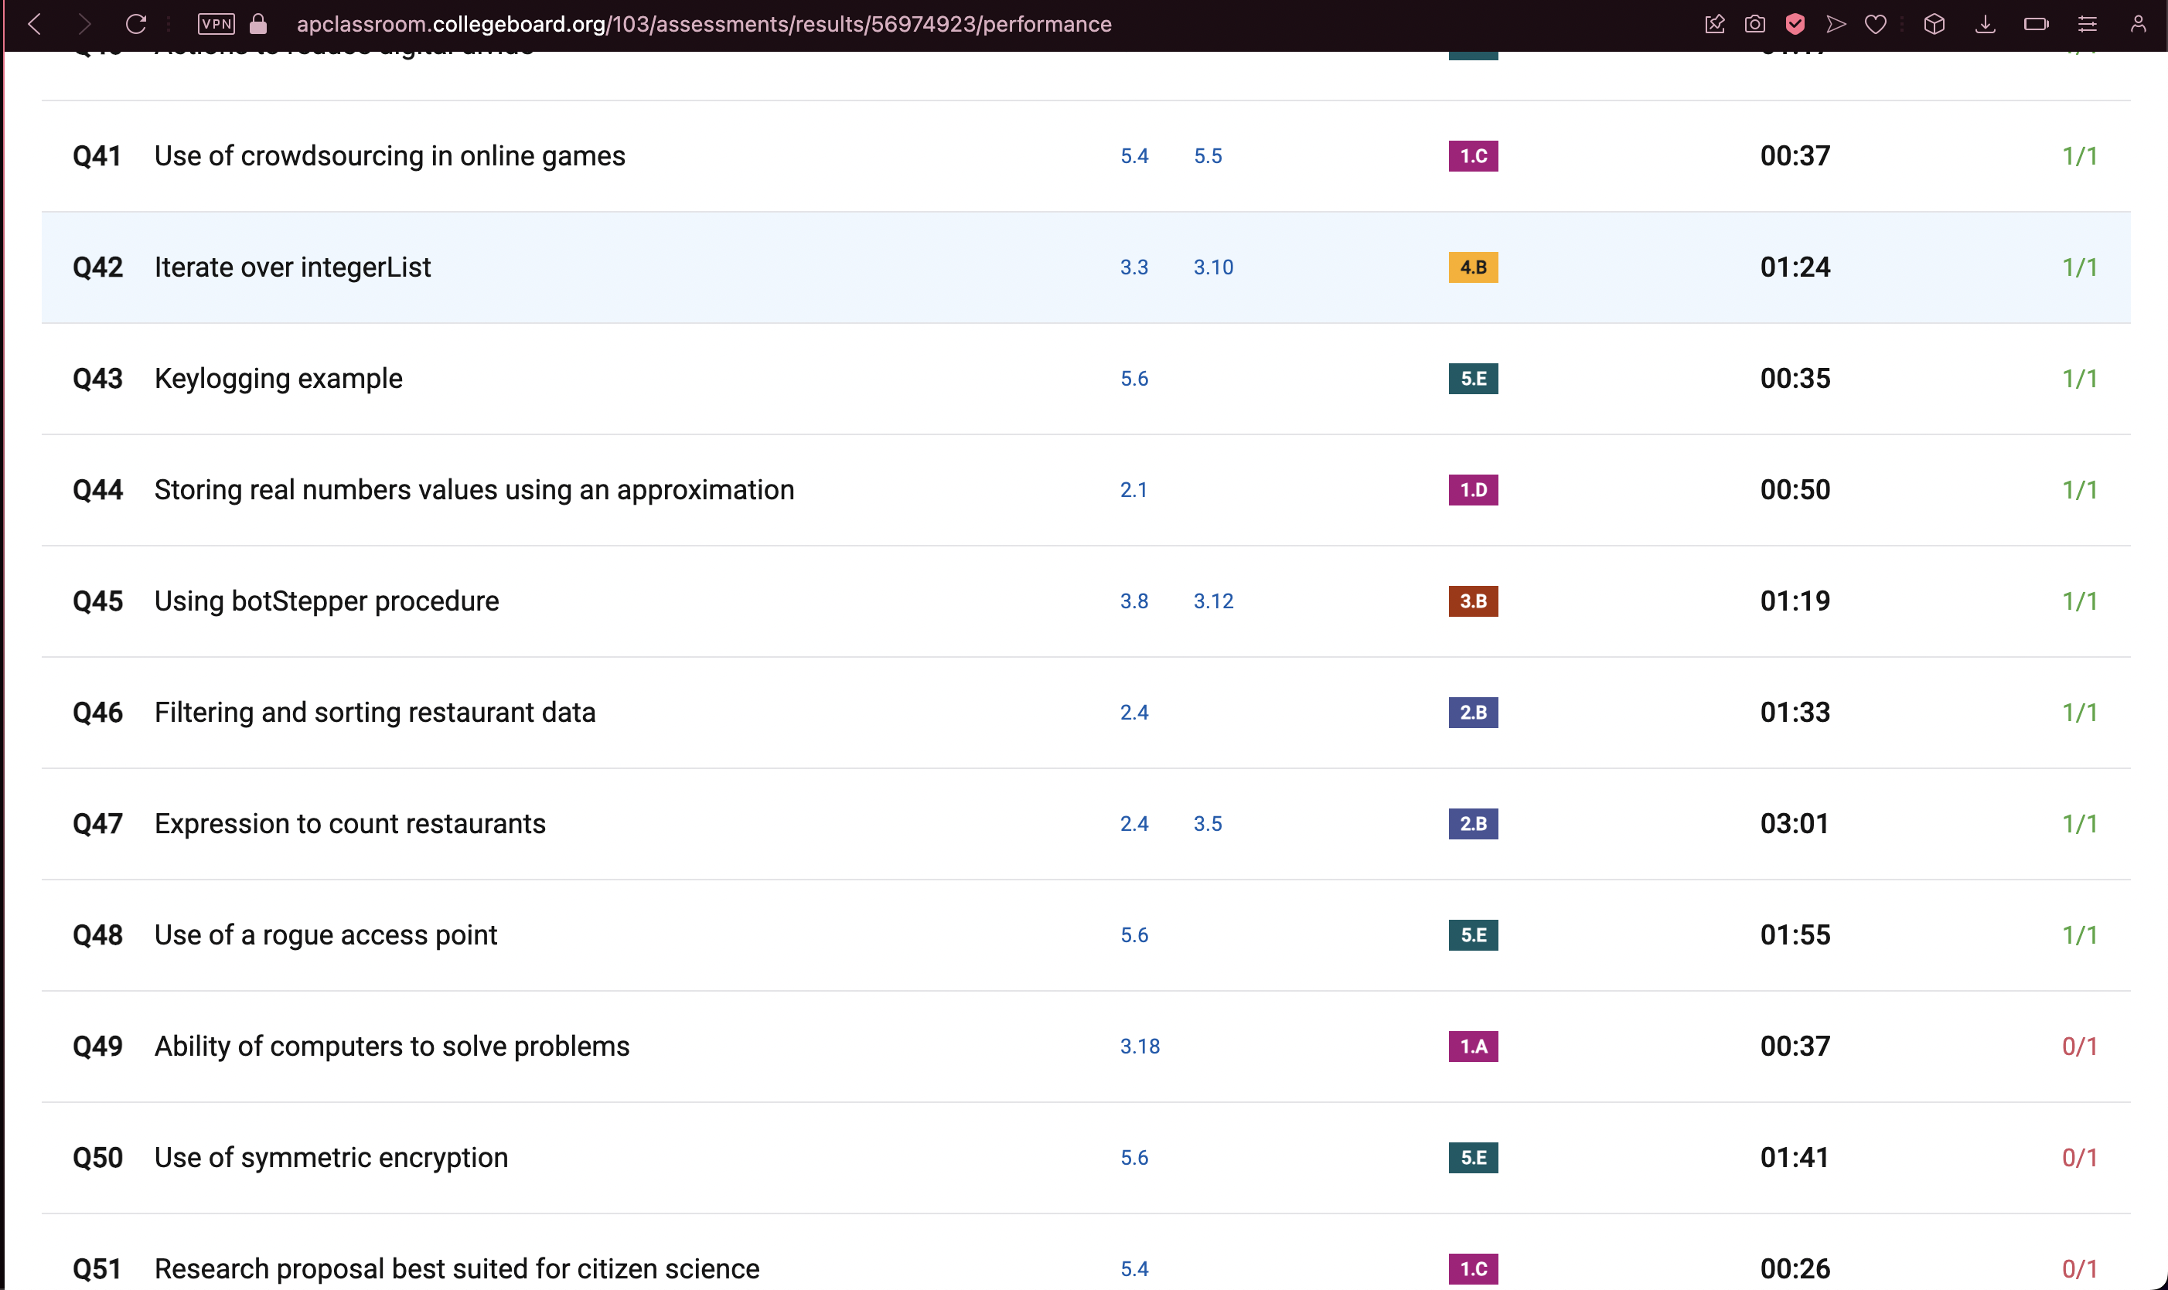Bookmark the page with the heart icon
Screen dimensions: 2168x1290
(x=1876, y=23)
